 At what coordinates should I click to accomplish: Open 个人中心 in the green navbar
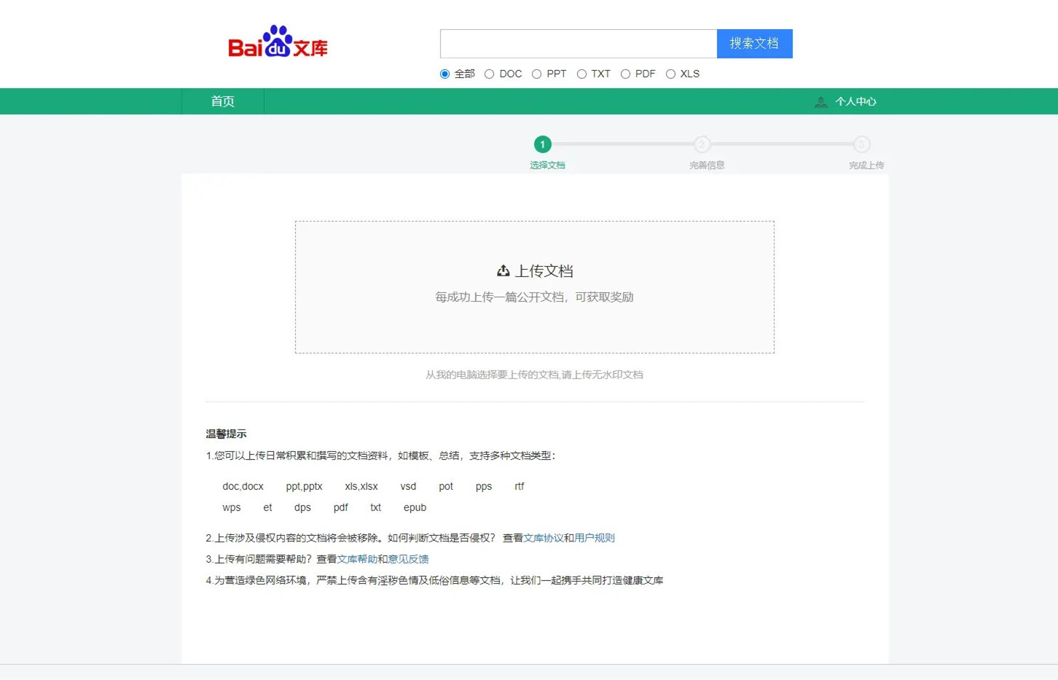click(855, 102)
